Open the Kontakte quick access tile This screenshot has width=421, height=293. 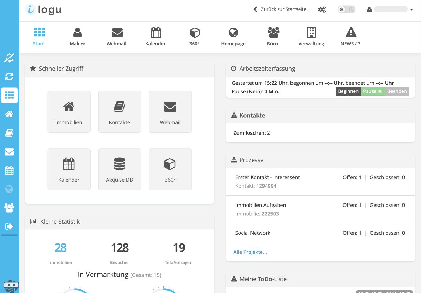point(120,112)
